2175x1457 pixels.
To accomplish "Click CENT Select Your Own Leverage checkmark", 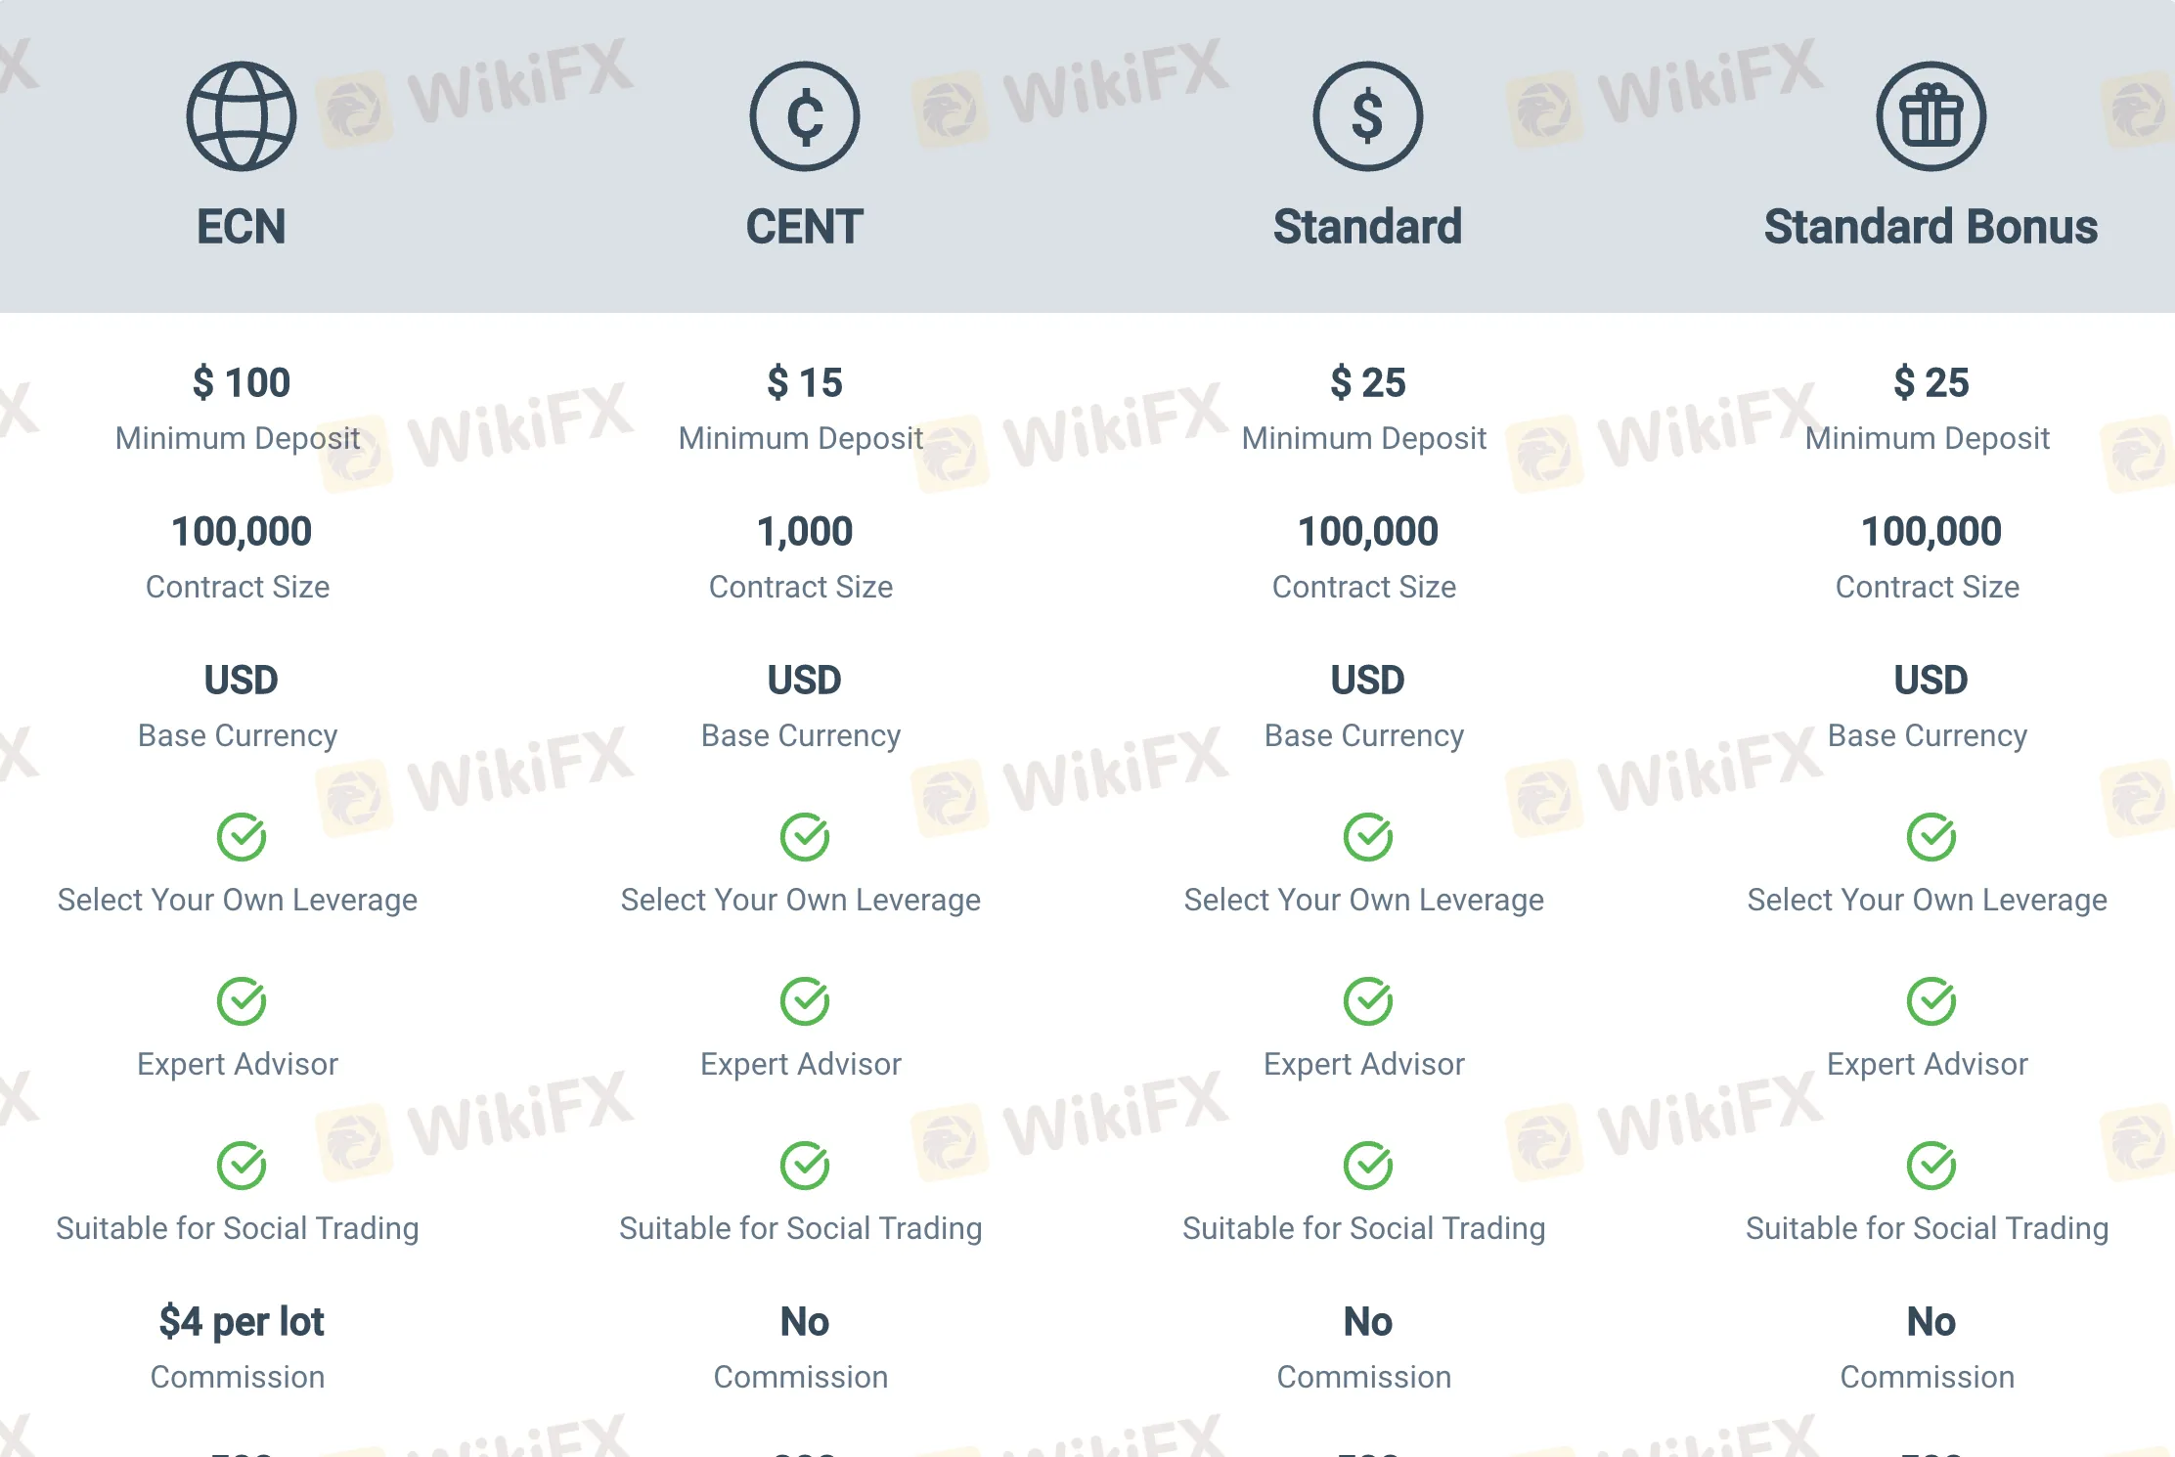I will pos(805,837).
